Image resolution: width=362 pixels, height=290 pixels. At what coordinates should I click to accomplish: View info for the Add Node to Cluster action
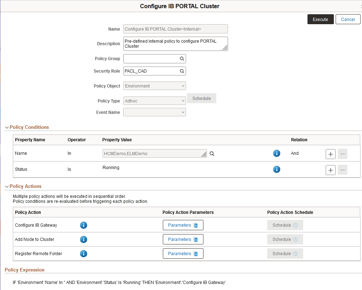(x=83, y=239)
